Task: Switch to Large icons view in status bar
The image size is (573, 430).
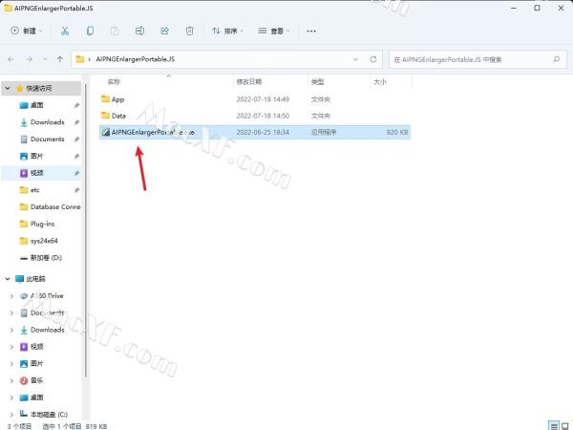Action: click(x=565, y=426)
